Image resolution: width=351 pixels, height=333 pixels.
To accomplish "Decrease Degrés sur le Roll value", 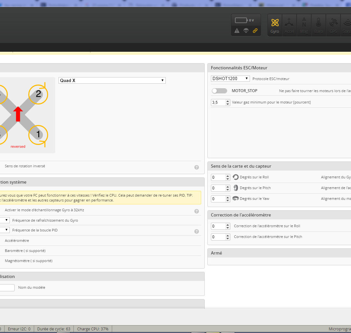I will pos(227,179).
